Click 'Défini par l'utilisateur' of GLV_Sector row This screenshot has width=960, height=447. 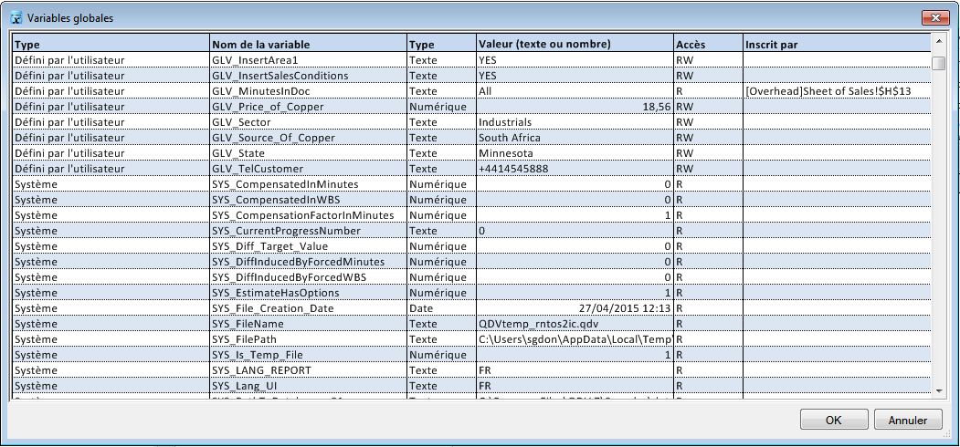pyautogui.click(x=111, y=122)
